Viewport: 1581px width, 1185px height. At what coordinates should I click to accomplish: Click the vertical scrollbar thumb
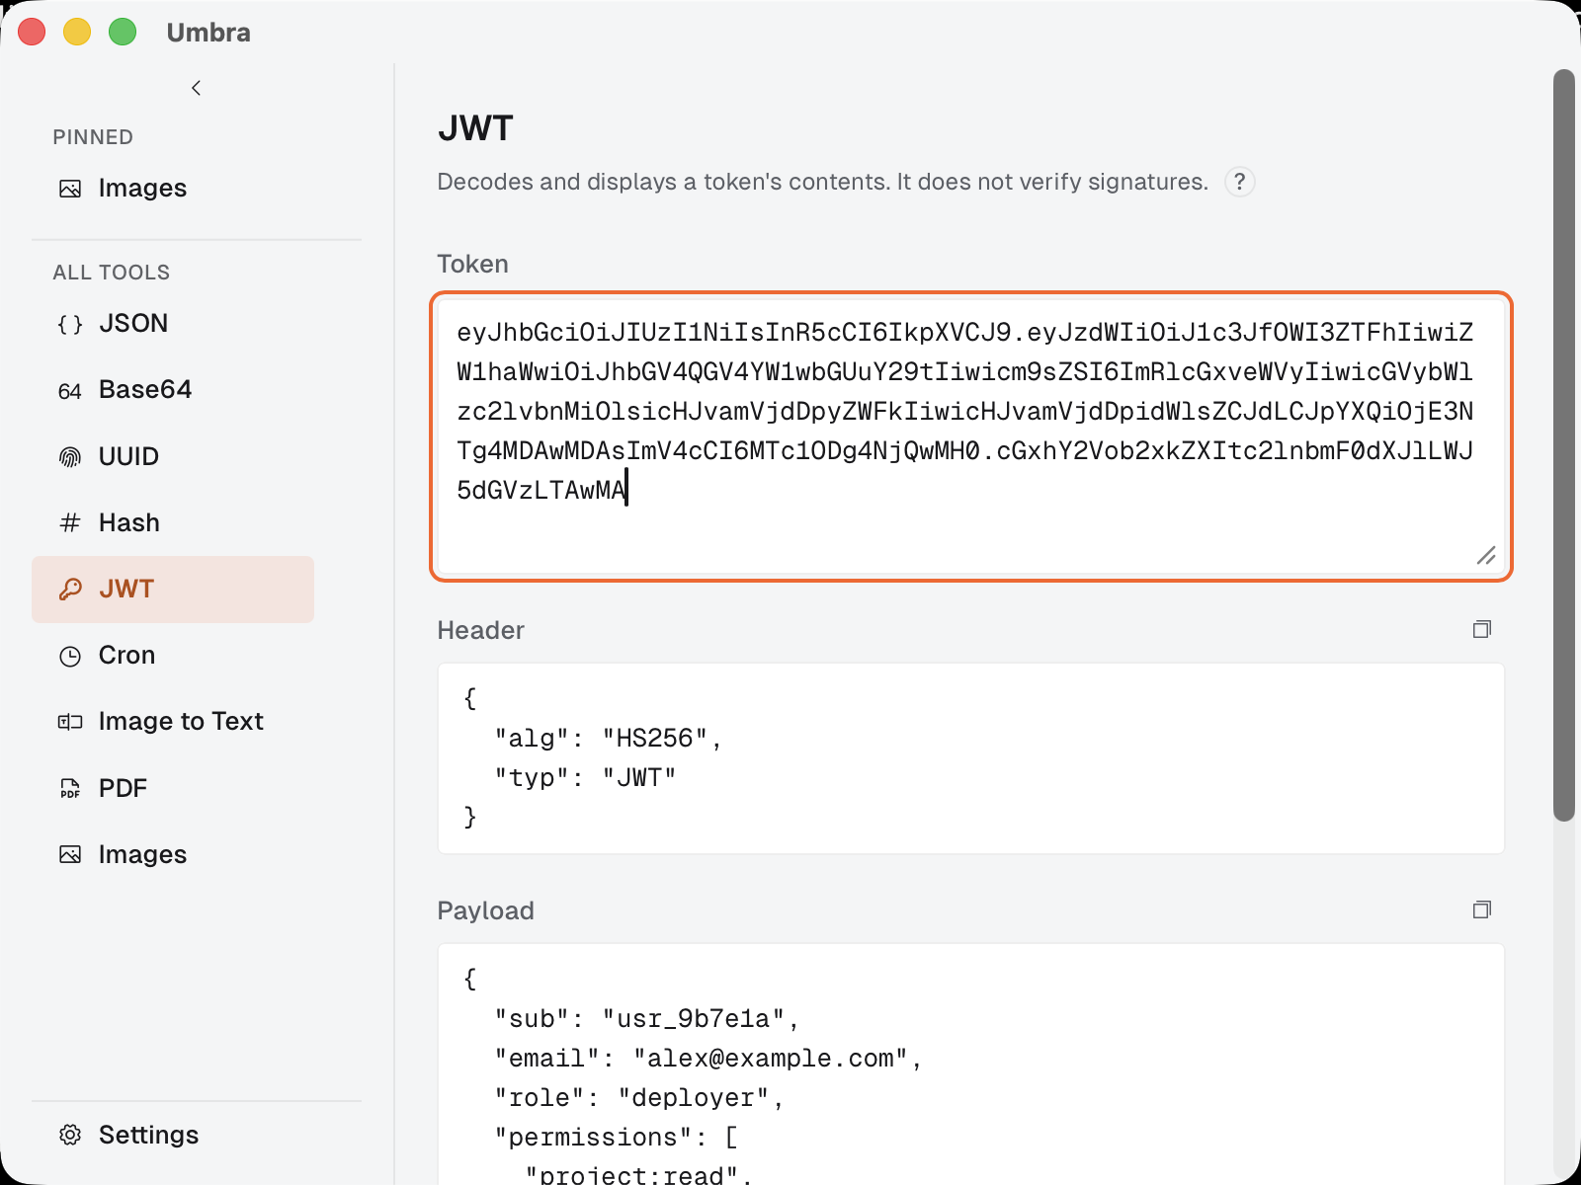pos(1563,444)
